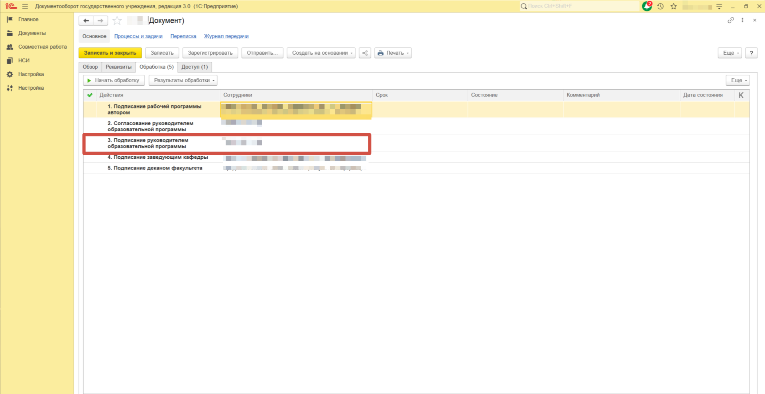The height and width of the screenshot is (394, 765).
Task: Click the share icon in toolbar
Action: tap(365, 53)
